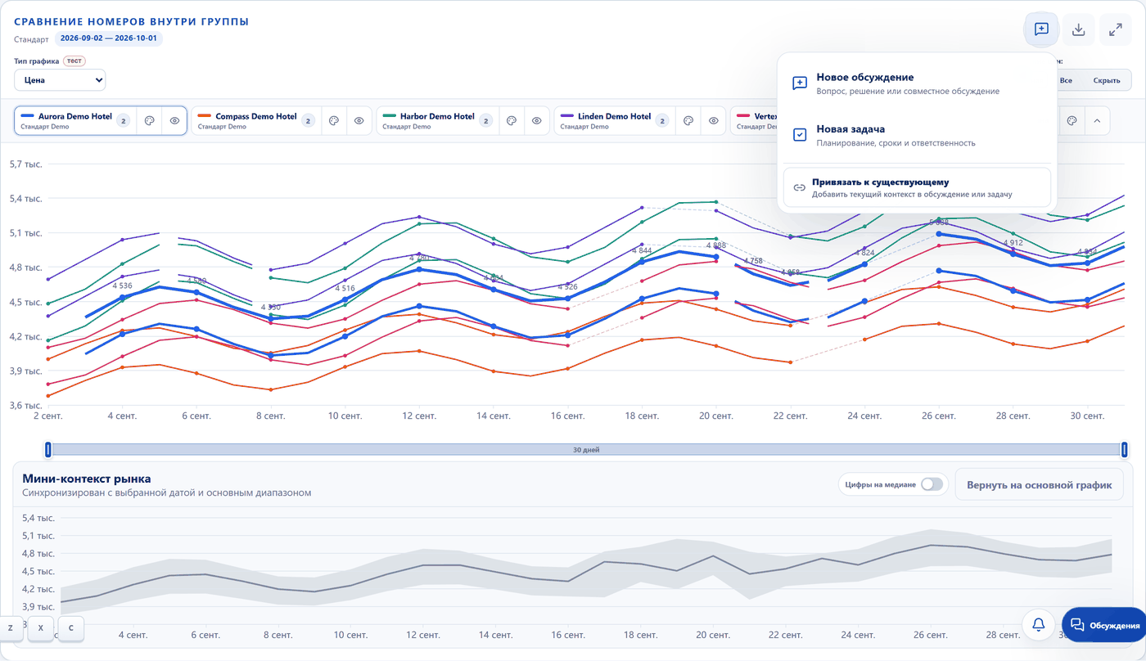Screen dimensions: 1146x661
Task: Open the palette icon beside collapse chevron
Action: pyautogui.click(x=1072, y=121)
